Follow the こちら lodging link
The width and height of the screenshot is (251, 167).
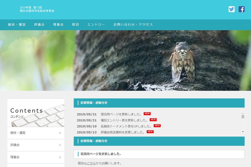point(91,163)
